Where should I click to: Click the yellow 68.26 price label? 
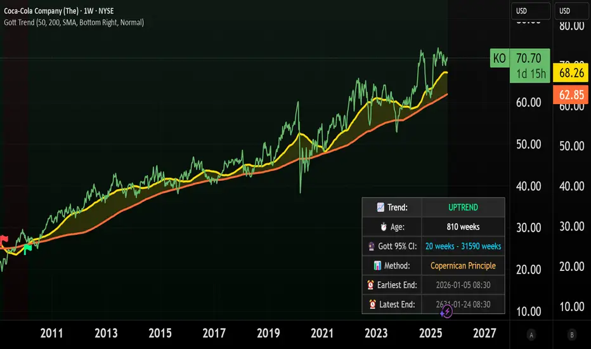[571, 73]
